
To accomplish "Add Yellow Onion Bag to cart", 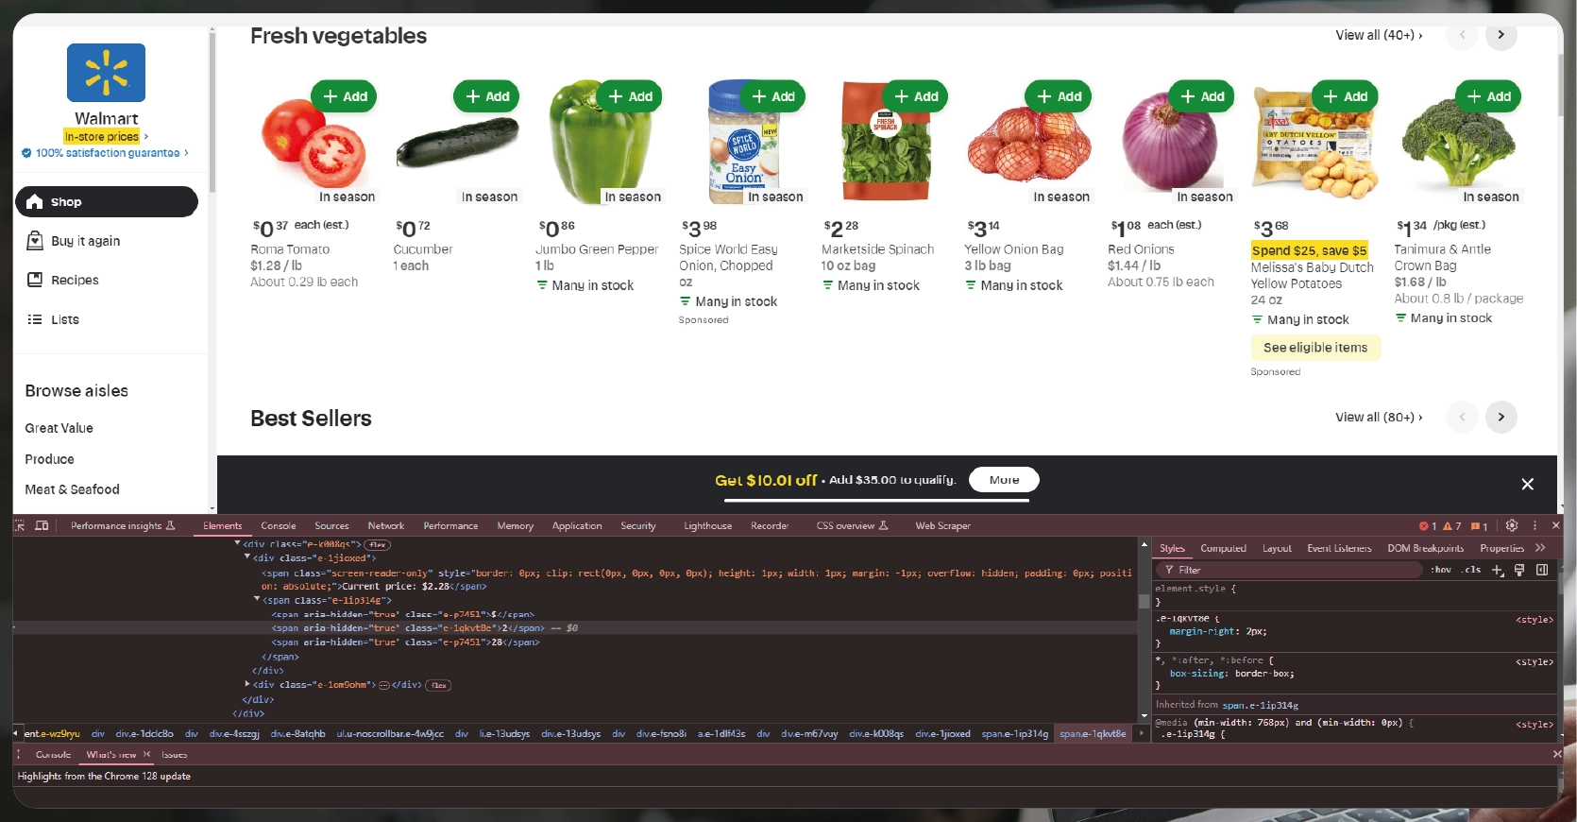I will (1059, 96).
